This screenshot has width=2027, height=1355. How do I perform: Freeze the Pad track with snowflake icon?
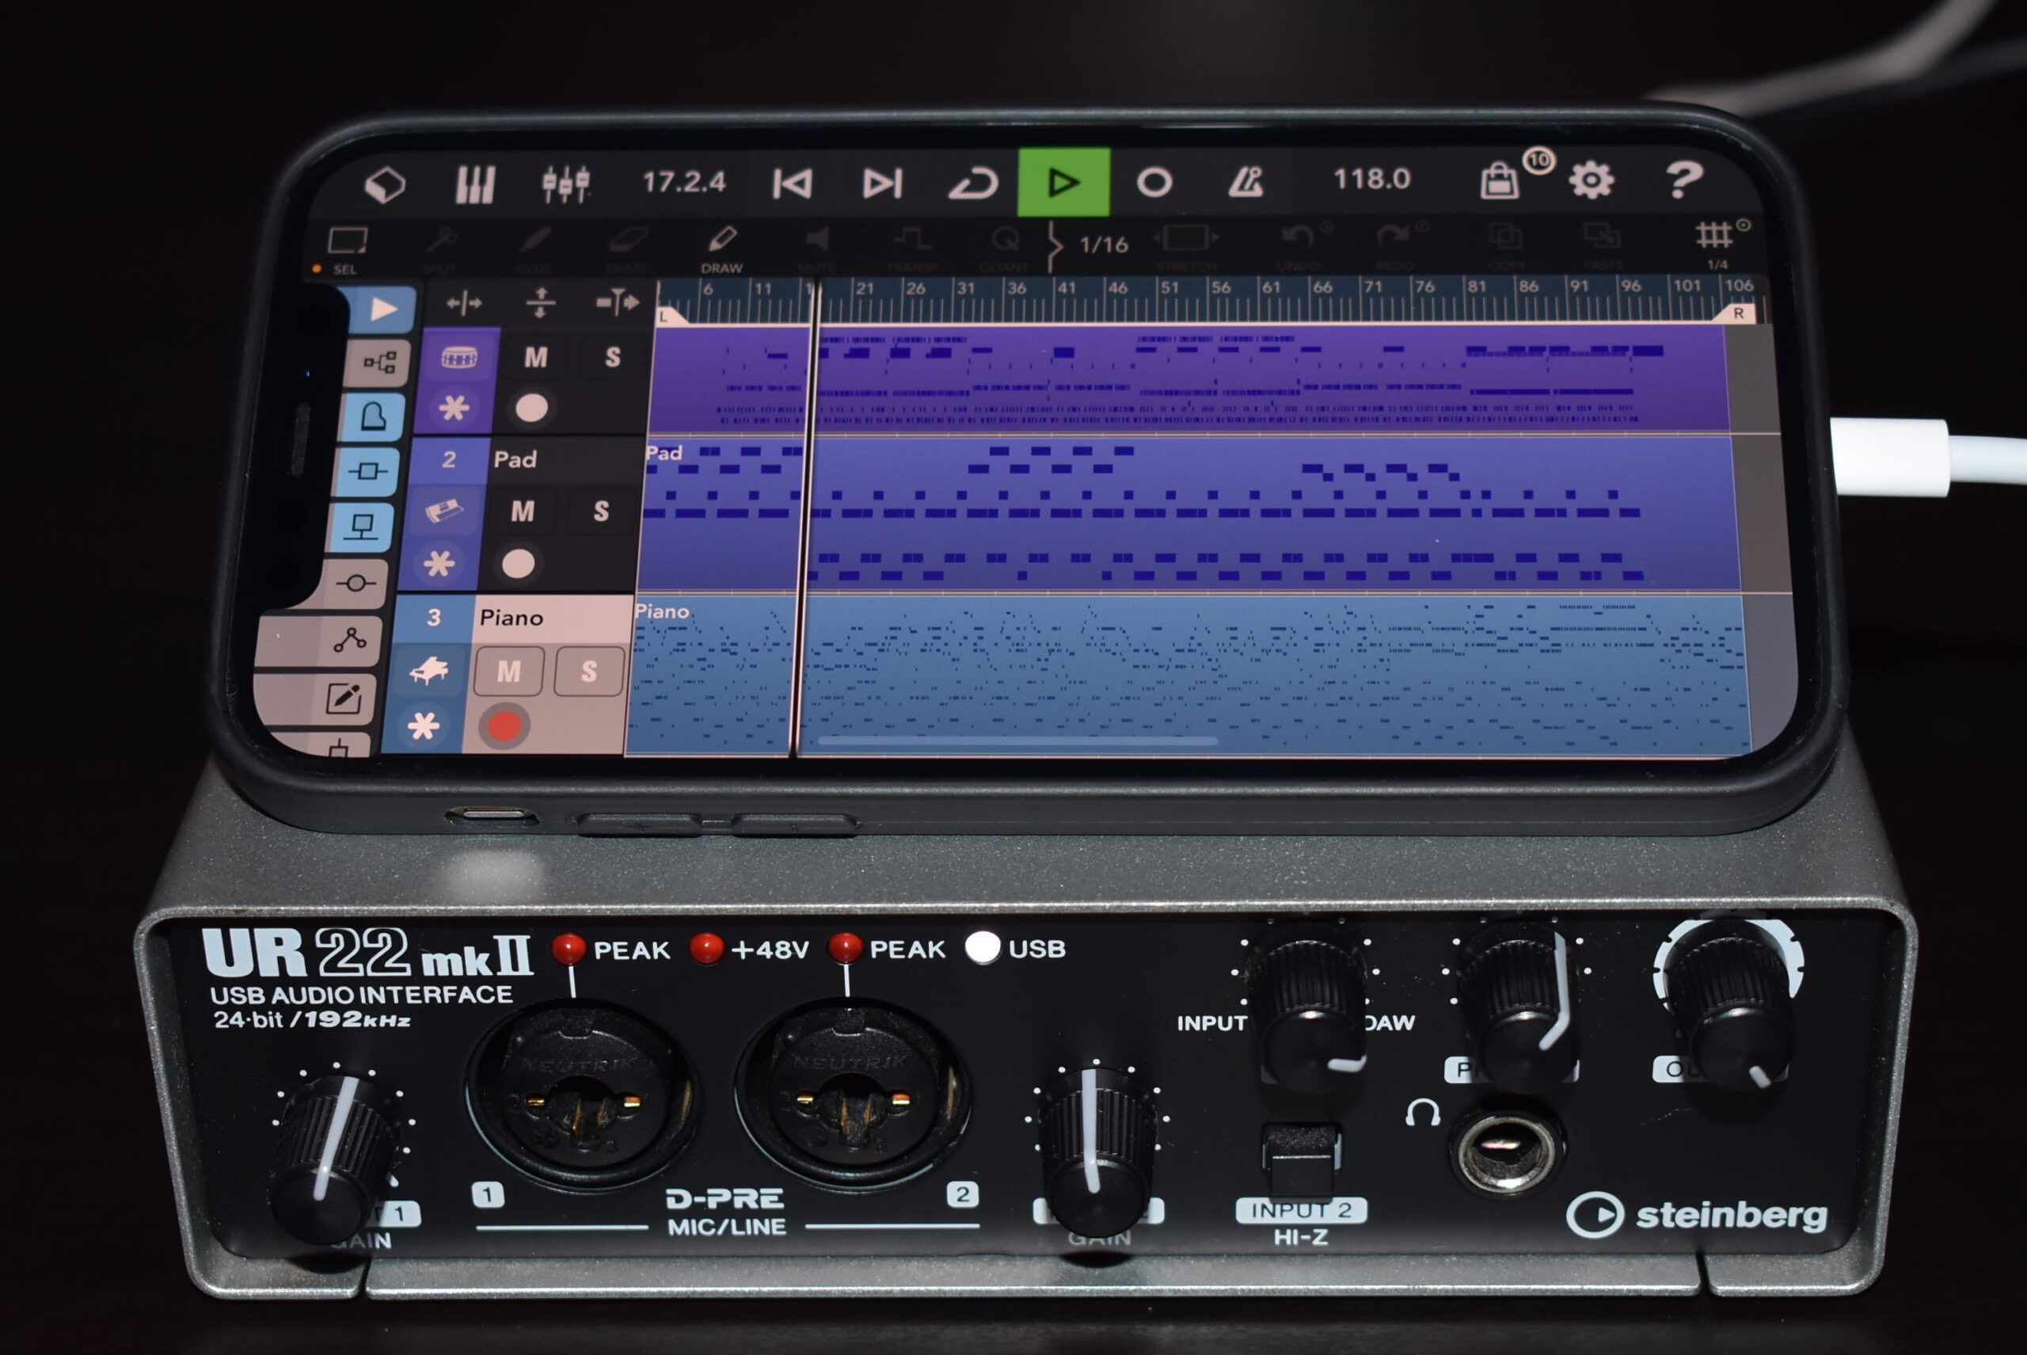[438, 565]
